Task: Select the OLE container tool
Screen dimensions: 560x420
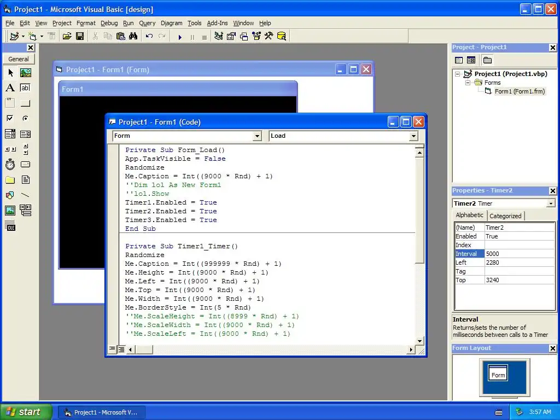Action: pyautogui.click(x=10, y=226)
